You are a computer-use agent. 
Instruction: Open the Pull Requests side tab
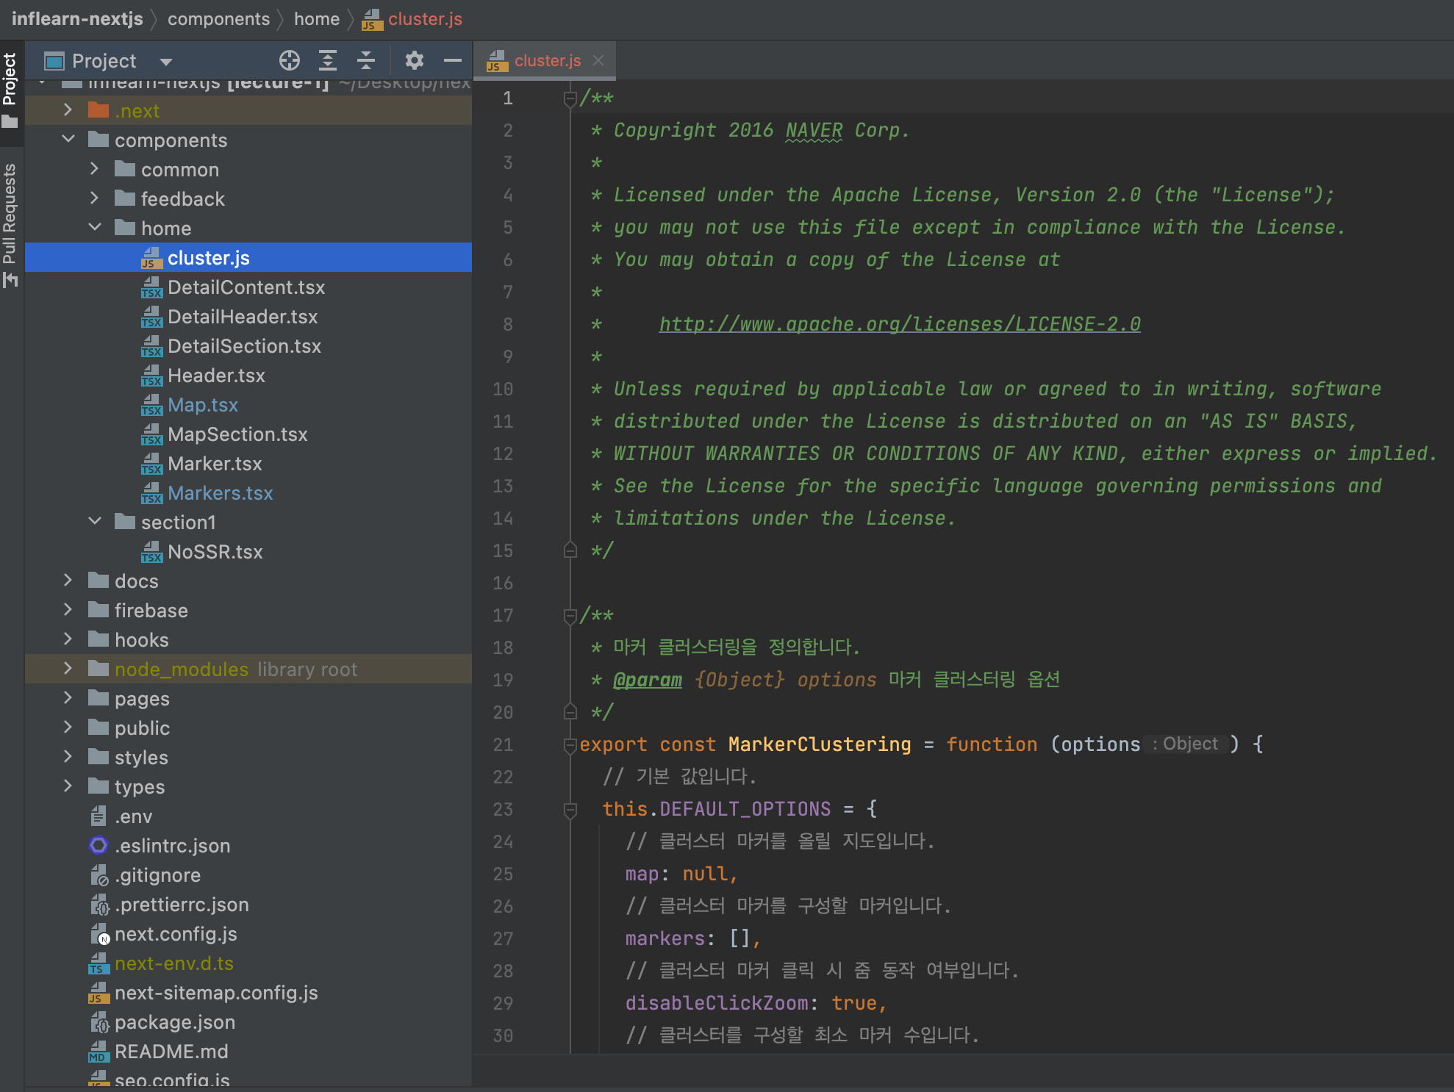(x=10, y=225)
